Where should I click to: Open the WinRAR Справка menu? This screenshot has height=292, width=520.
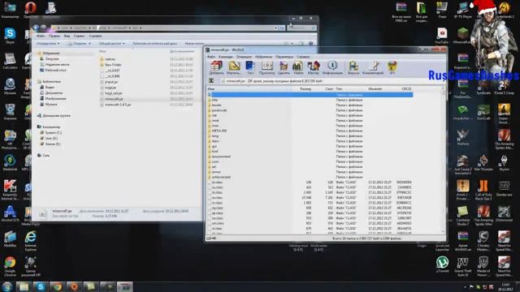(x=303, y=57)
